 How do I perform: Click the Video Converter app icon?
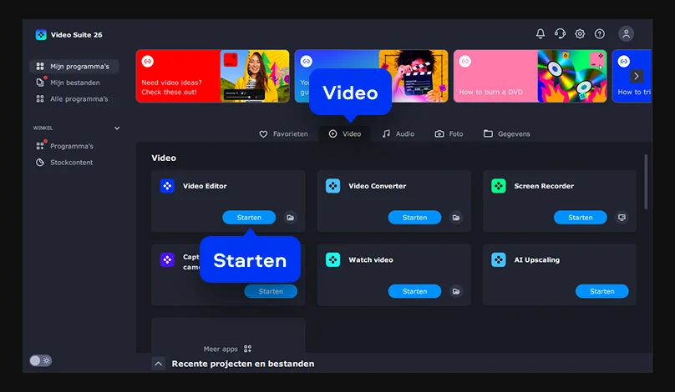(332, 186)
